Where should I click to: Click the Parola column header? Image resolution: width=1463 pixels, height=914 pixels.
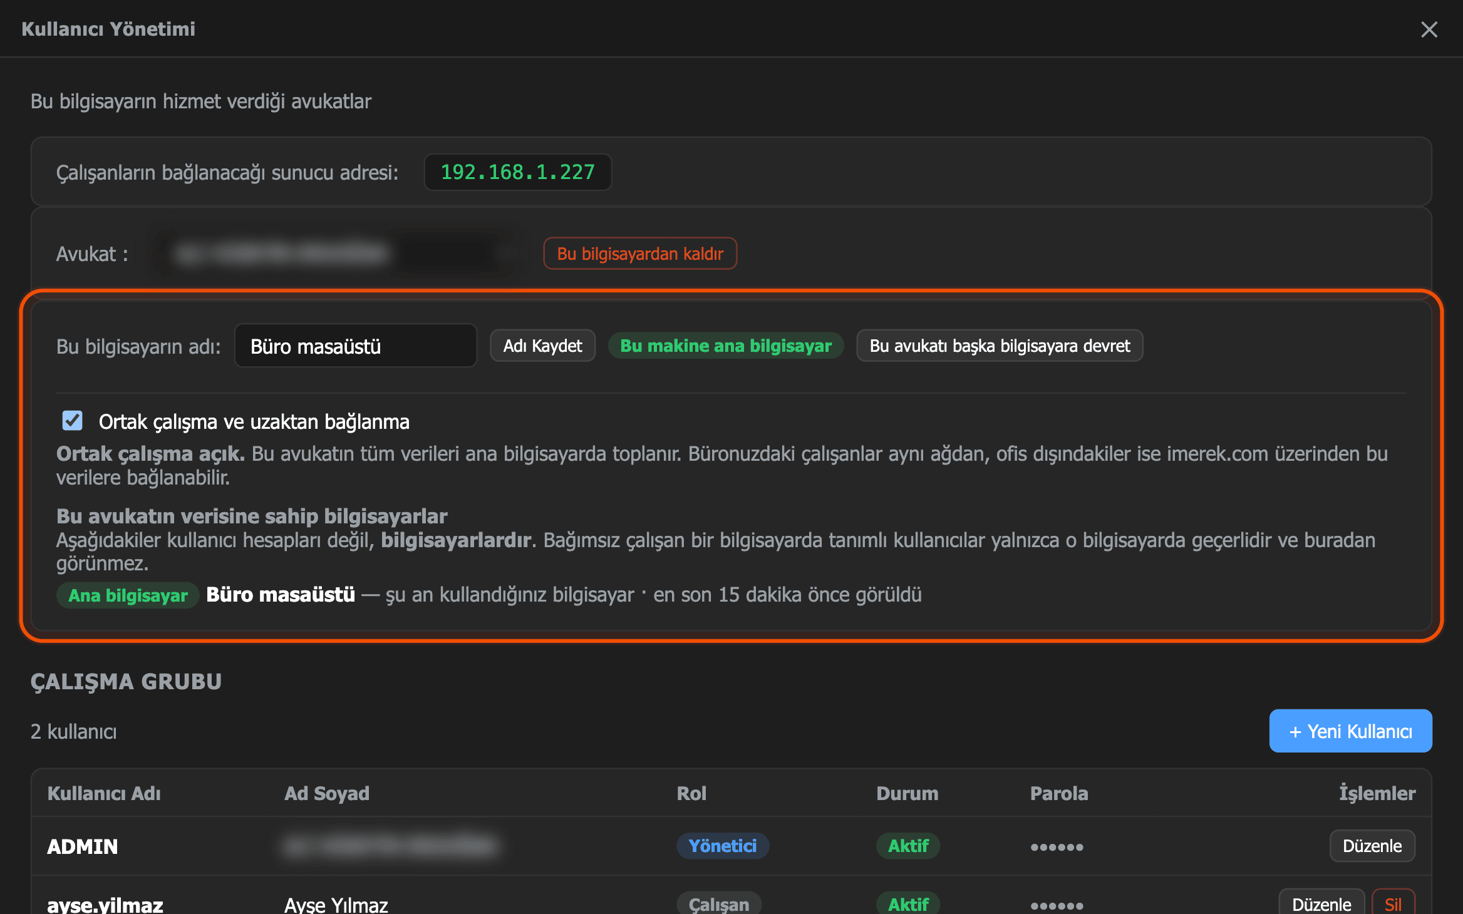[1059, 793]
